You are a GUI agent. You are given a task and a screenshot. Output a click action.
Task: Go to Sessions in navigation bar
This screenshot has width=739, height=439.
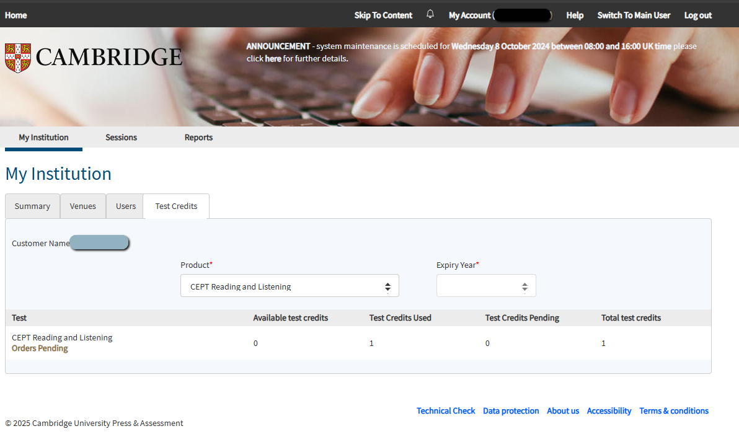pos(121,138)
